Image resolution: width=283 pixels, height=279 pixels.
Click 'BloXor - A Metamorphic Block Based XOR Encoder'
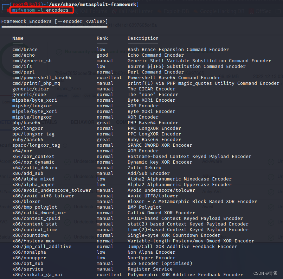[192, 201]
